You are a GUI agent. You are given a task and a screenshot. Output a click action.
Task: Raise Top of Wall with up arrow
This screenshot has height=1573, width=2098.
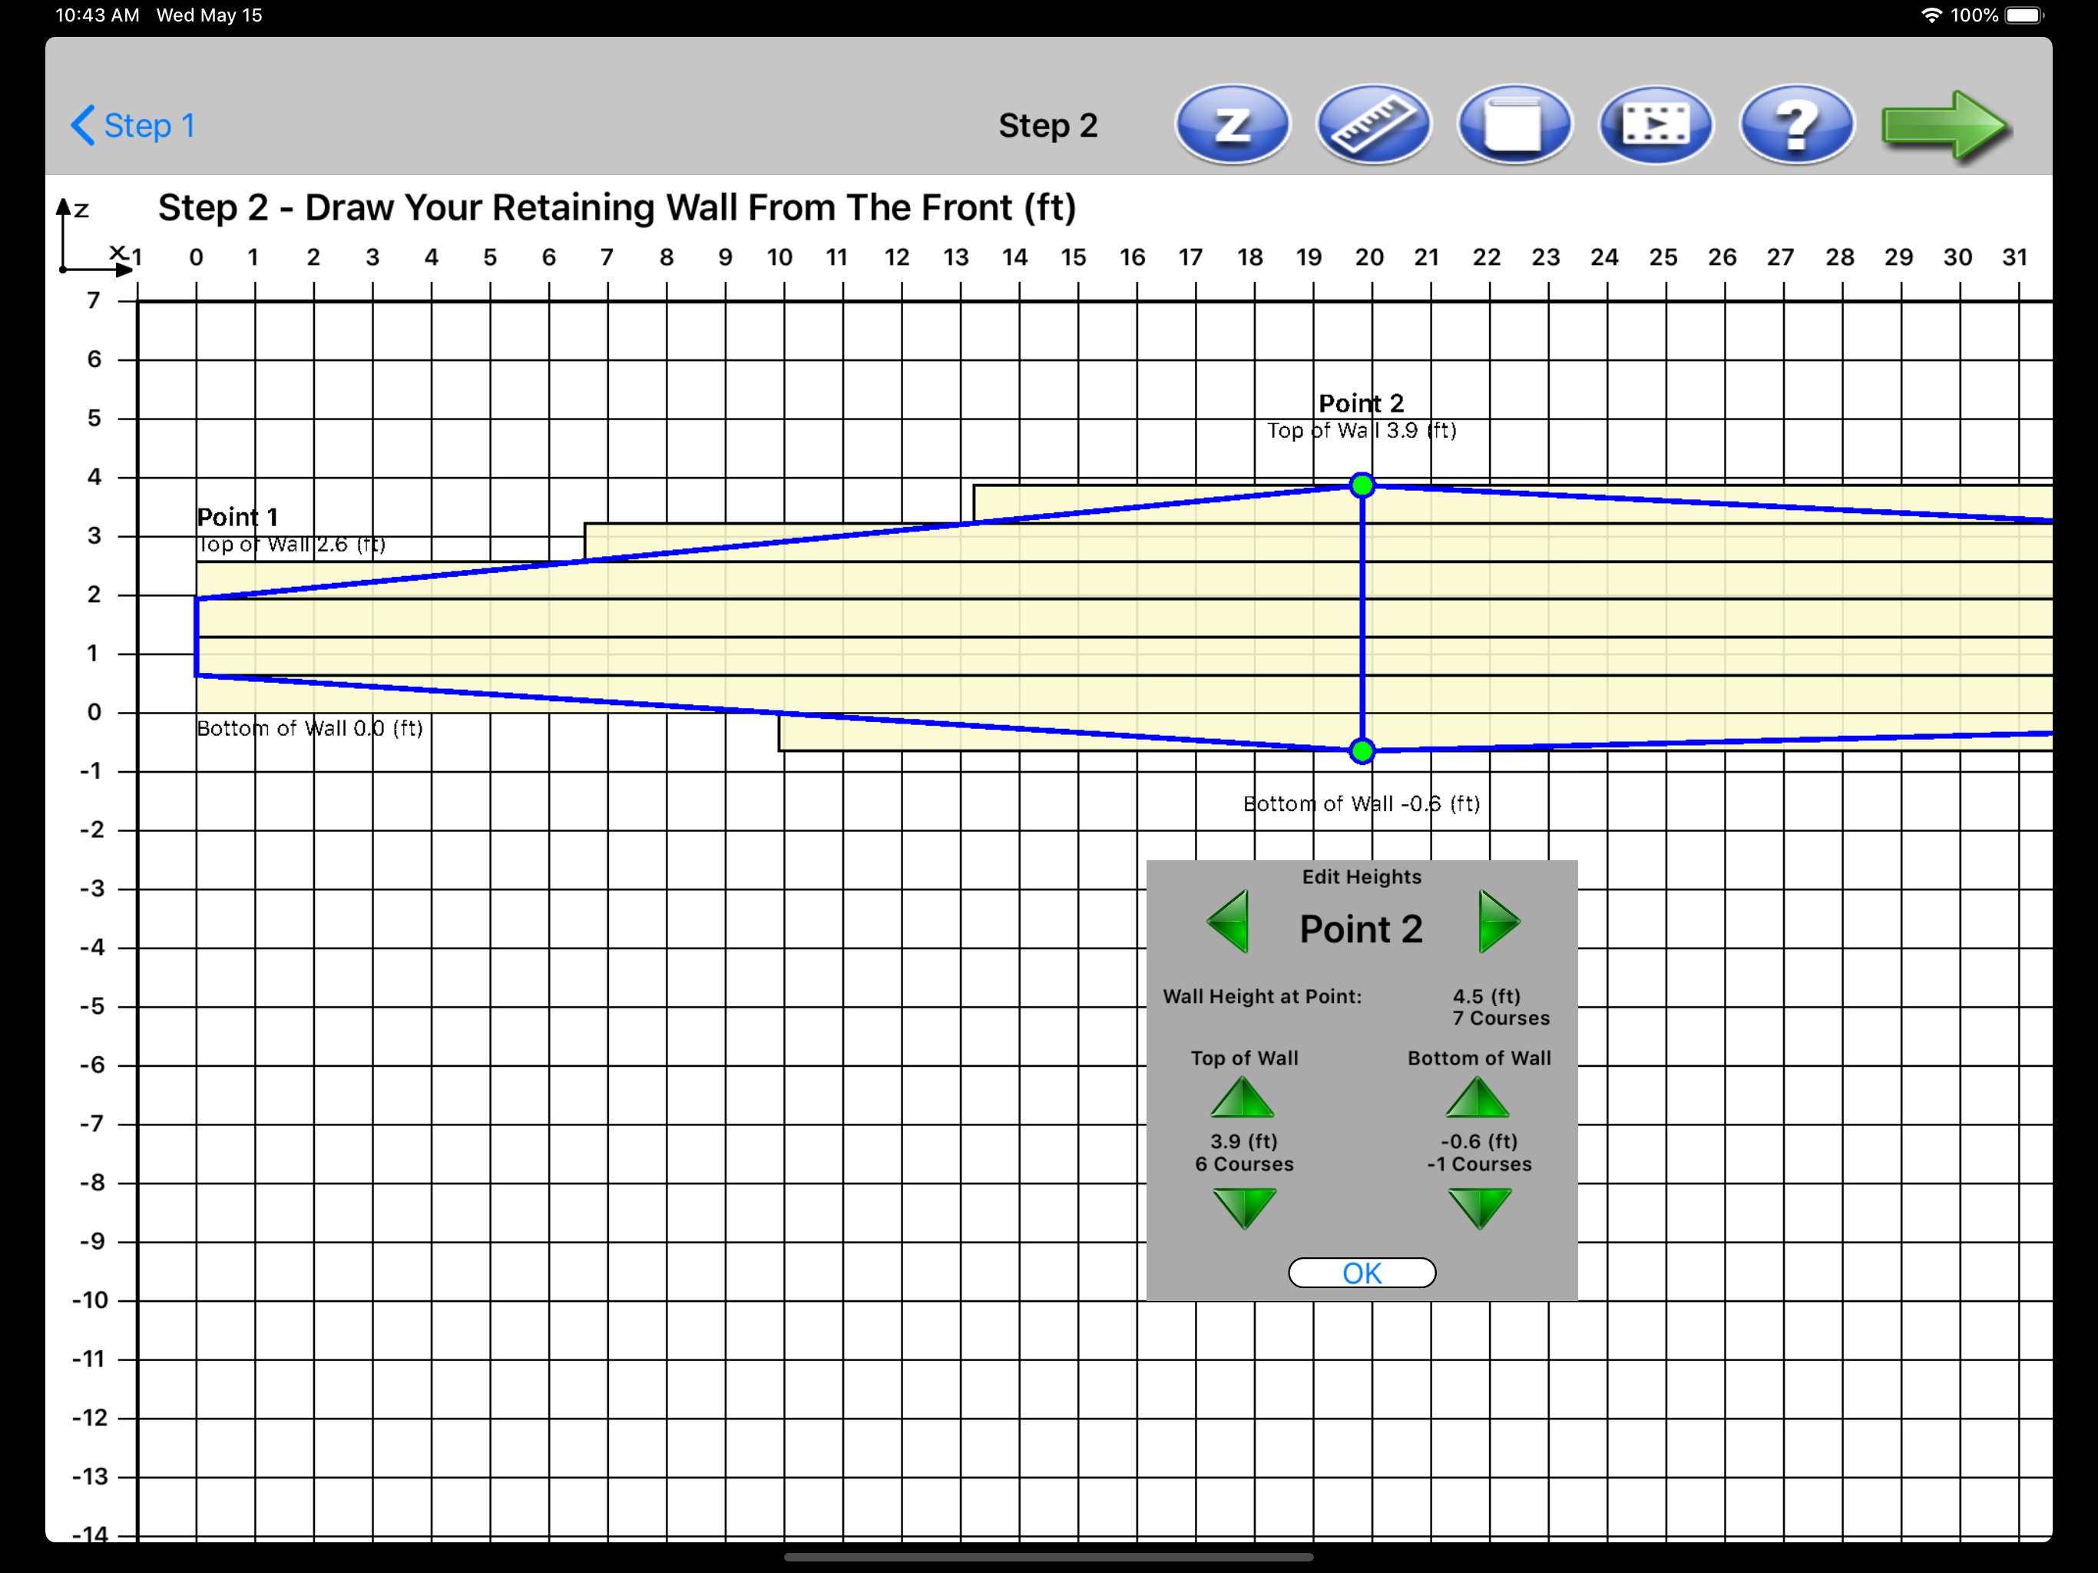1243,1098
